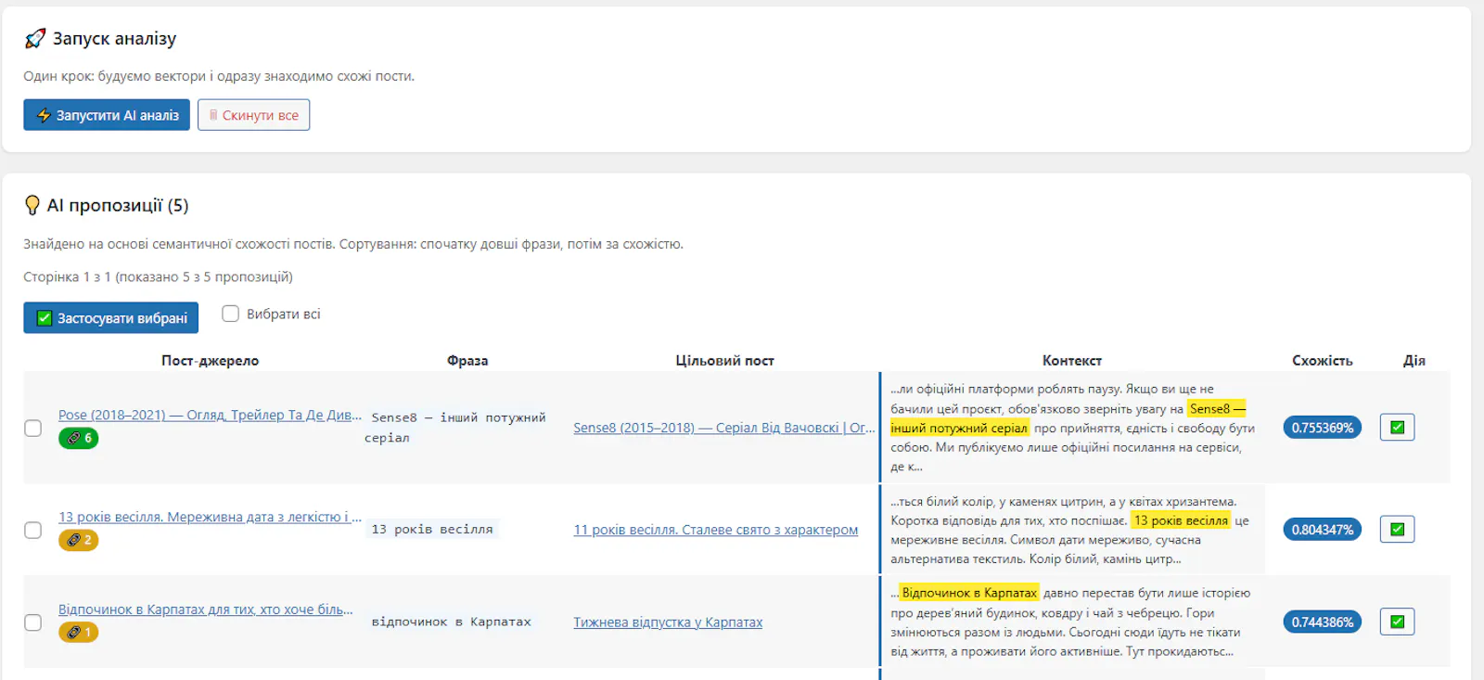Apply suggestion for 13 років весілля via check
The width and height of the screenshot is (1484, 680).
coord(1397,530)
